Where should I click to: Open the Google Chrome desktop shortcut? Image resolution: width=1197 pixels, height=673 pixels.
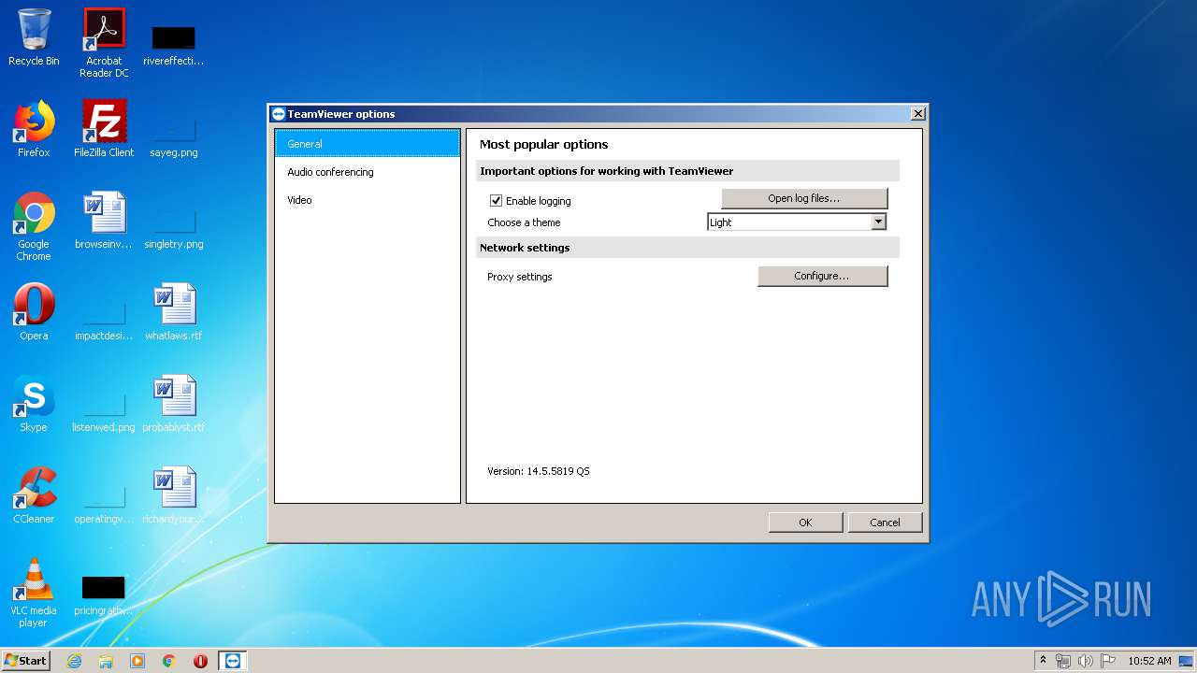34,226
